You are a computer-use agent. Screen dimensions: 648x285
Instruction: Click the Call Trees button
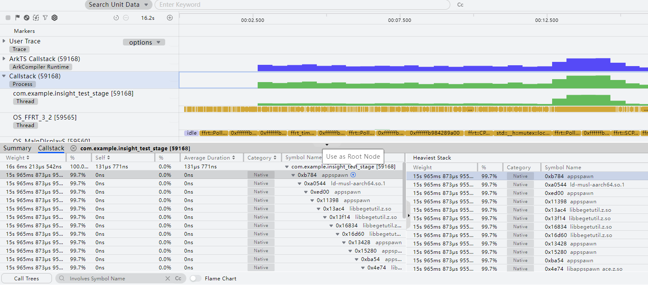[x=27, y=278]
